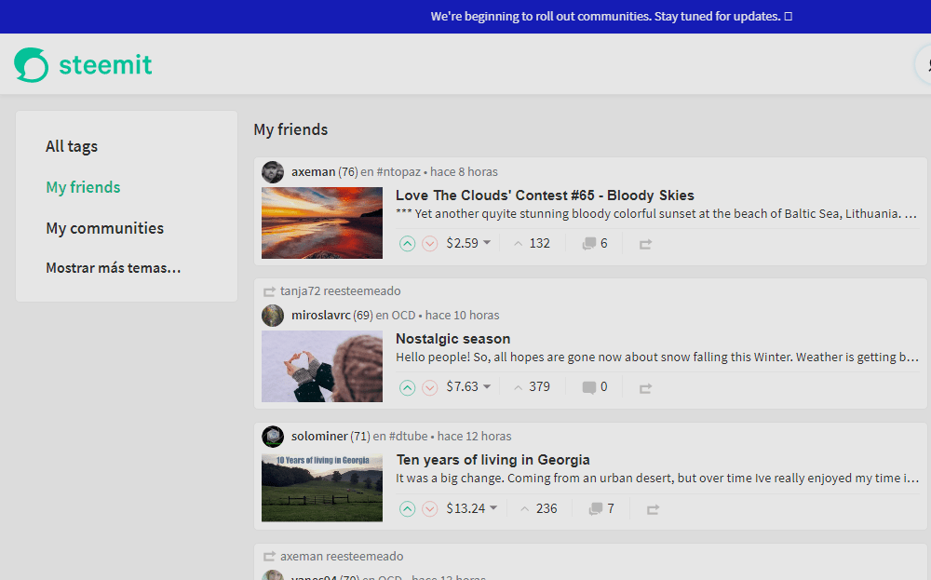Show the 236 votes on Georgia post
The width and height of the screenshot is (931, 580).
(538, 508)
